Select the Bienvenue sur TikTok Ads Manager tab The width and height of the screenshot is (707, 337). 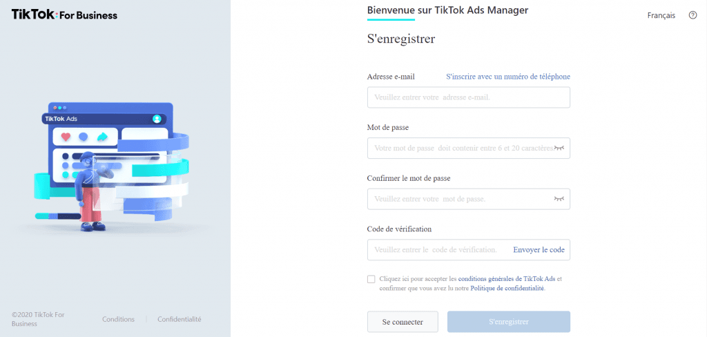point(447,10)
